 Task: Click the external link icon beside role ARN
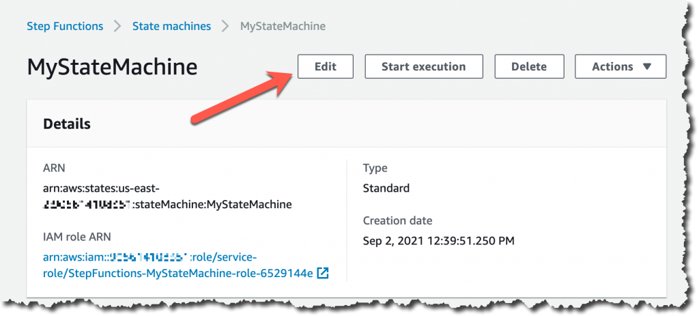tap(323, 273)
